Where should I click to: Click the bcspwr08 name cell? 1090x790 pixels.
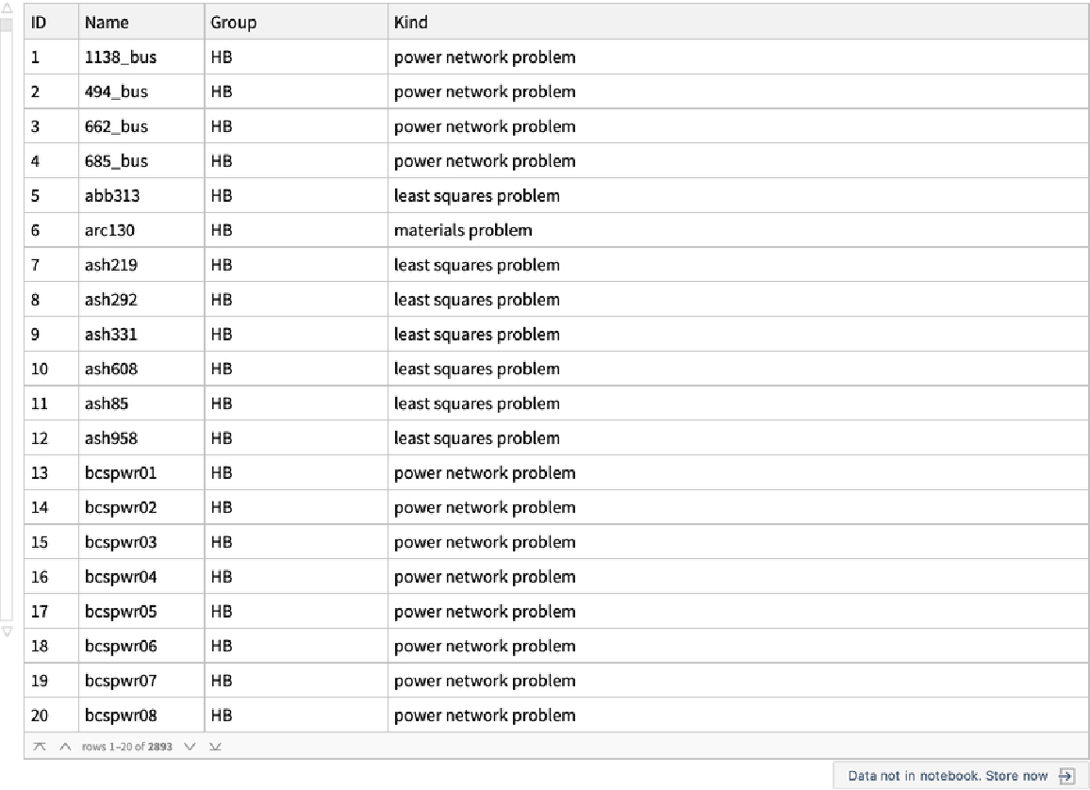pos(121,716)
